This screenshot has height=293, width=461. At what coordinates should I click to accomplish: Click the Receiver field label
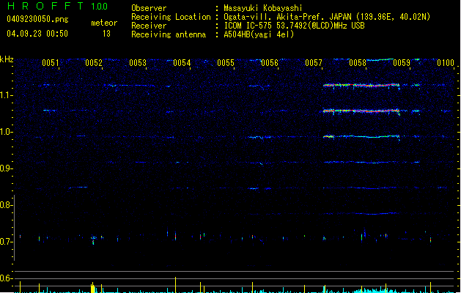point(149,26)
